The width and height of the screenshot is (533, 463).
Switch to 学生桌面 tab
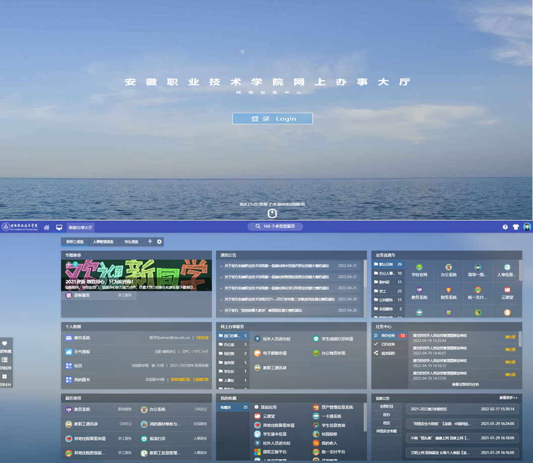click(x=131, y=242)
